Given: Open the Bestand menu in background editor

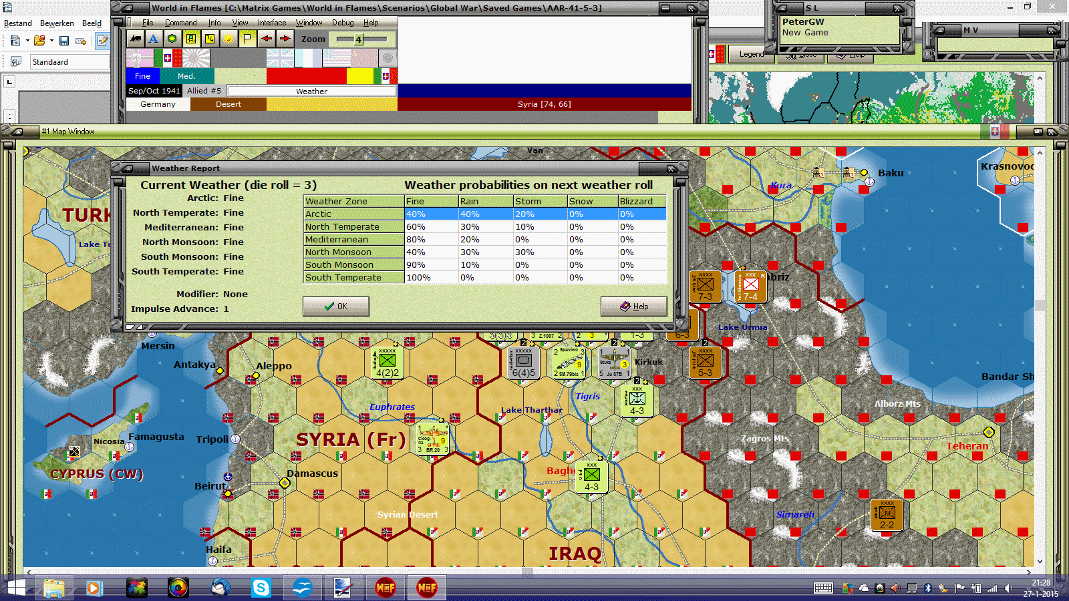Looking at the screenshot, I should 18,23.
